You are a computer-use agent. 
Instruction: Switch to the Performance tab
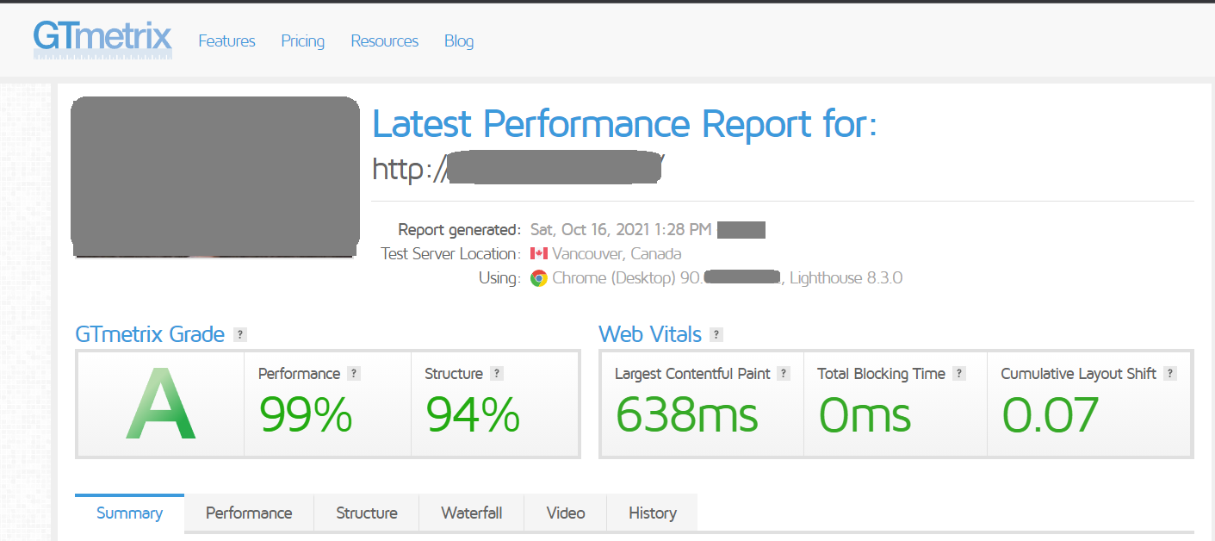249,513
